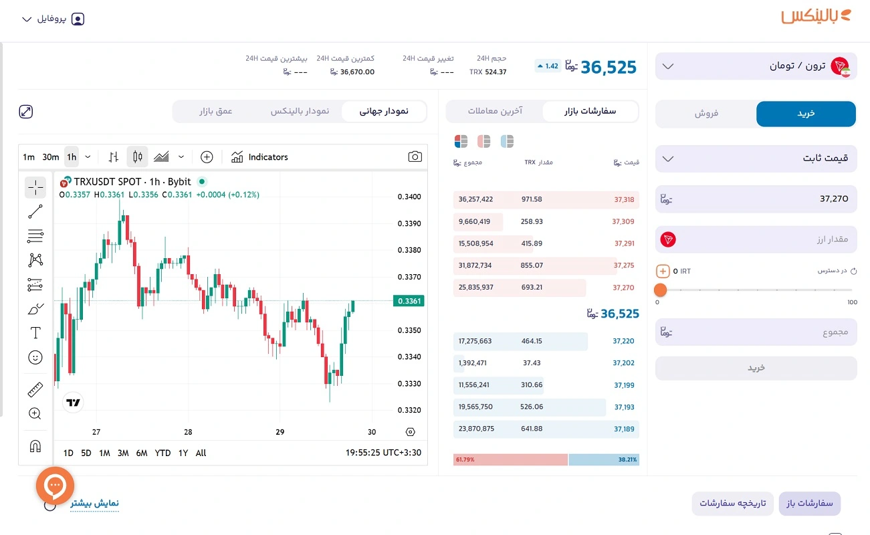
Task: Switch to the Buy (خرید) side
Action: click(806, 114)
